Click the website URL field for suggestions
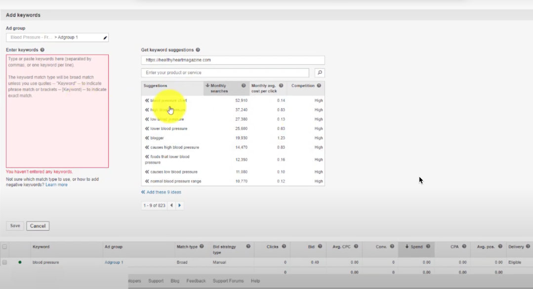This screenshot has width=533, height=289. [233, 60]
